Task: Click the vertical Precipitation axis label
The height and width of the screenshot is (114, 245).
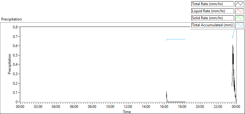Action: pyautogui.click(x=9, y=64)
